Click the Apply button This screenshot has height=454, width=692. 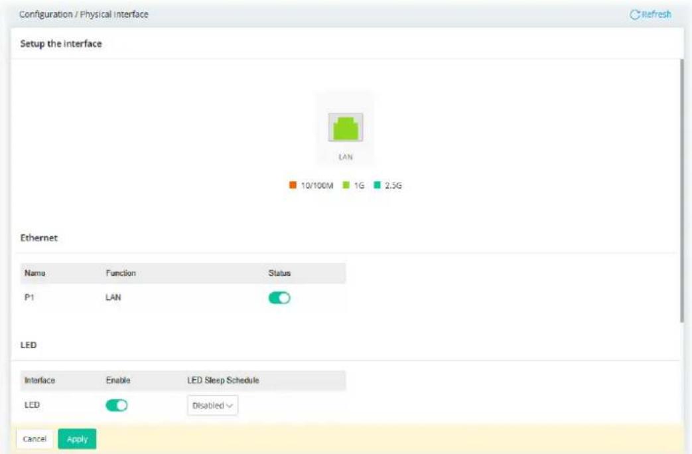[77, 439]
